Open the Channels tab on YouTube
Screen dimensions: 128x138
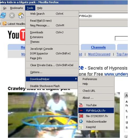click(x=98, y=47)
